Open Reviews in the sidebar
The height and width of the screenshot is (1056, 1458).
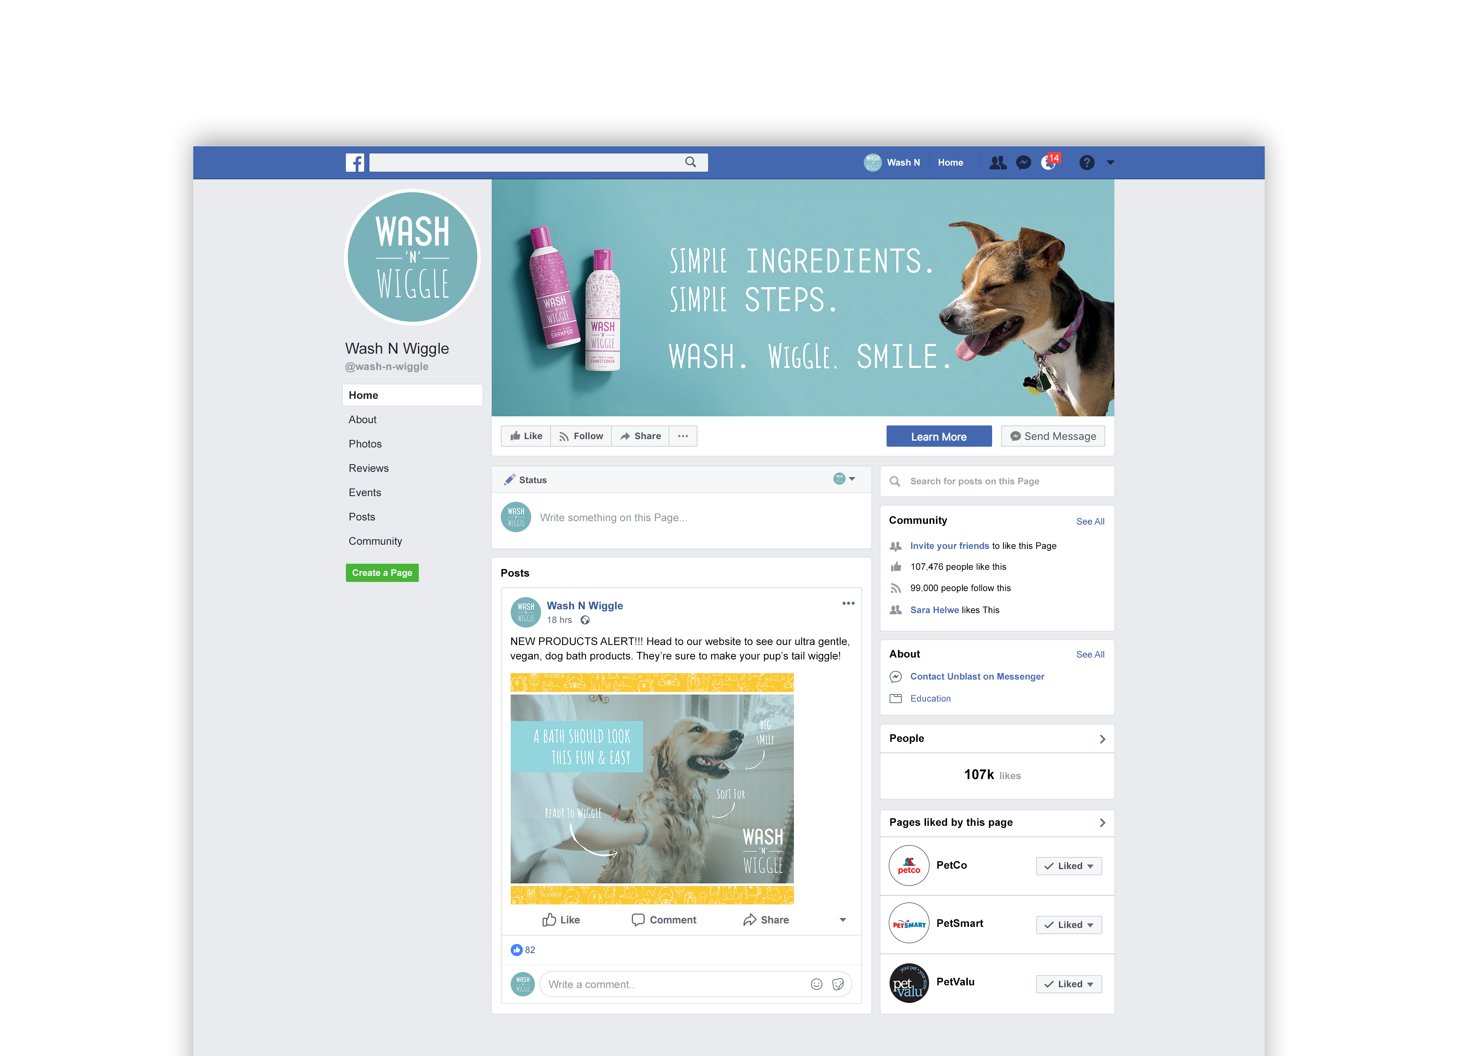click(368, 468)
